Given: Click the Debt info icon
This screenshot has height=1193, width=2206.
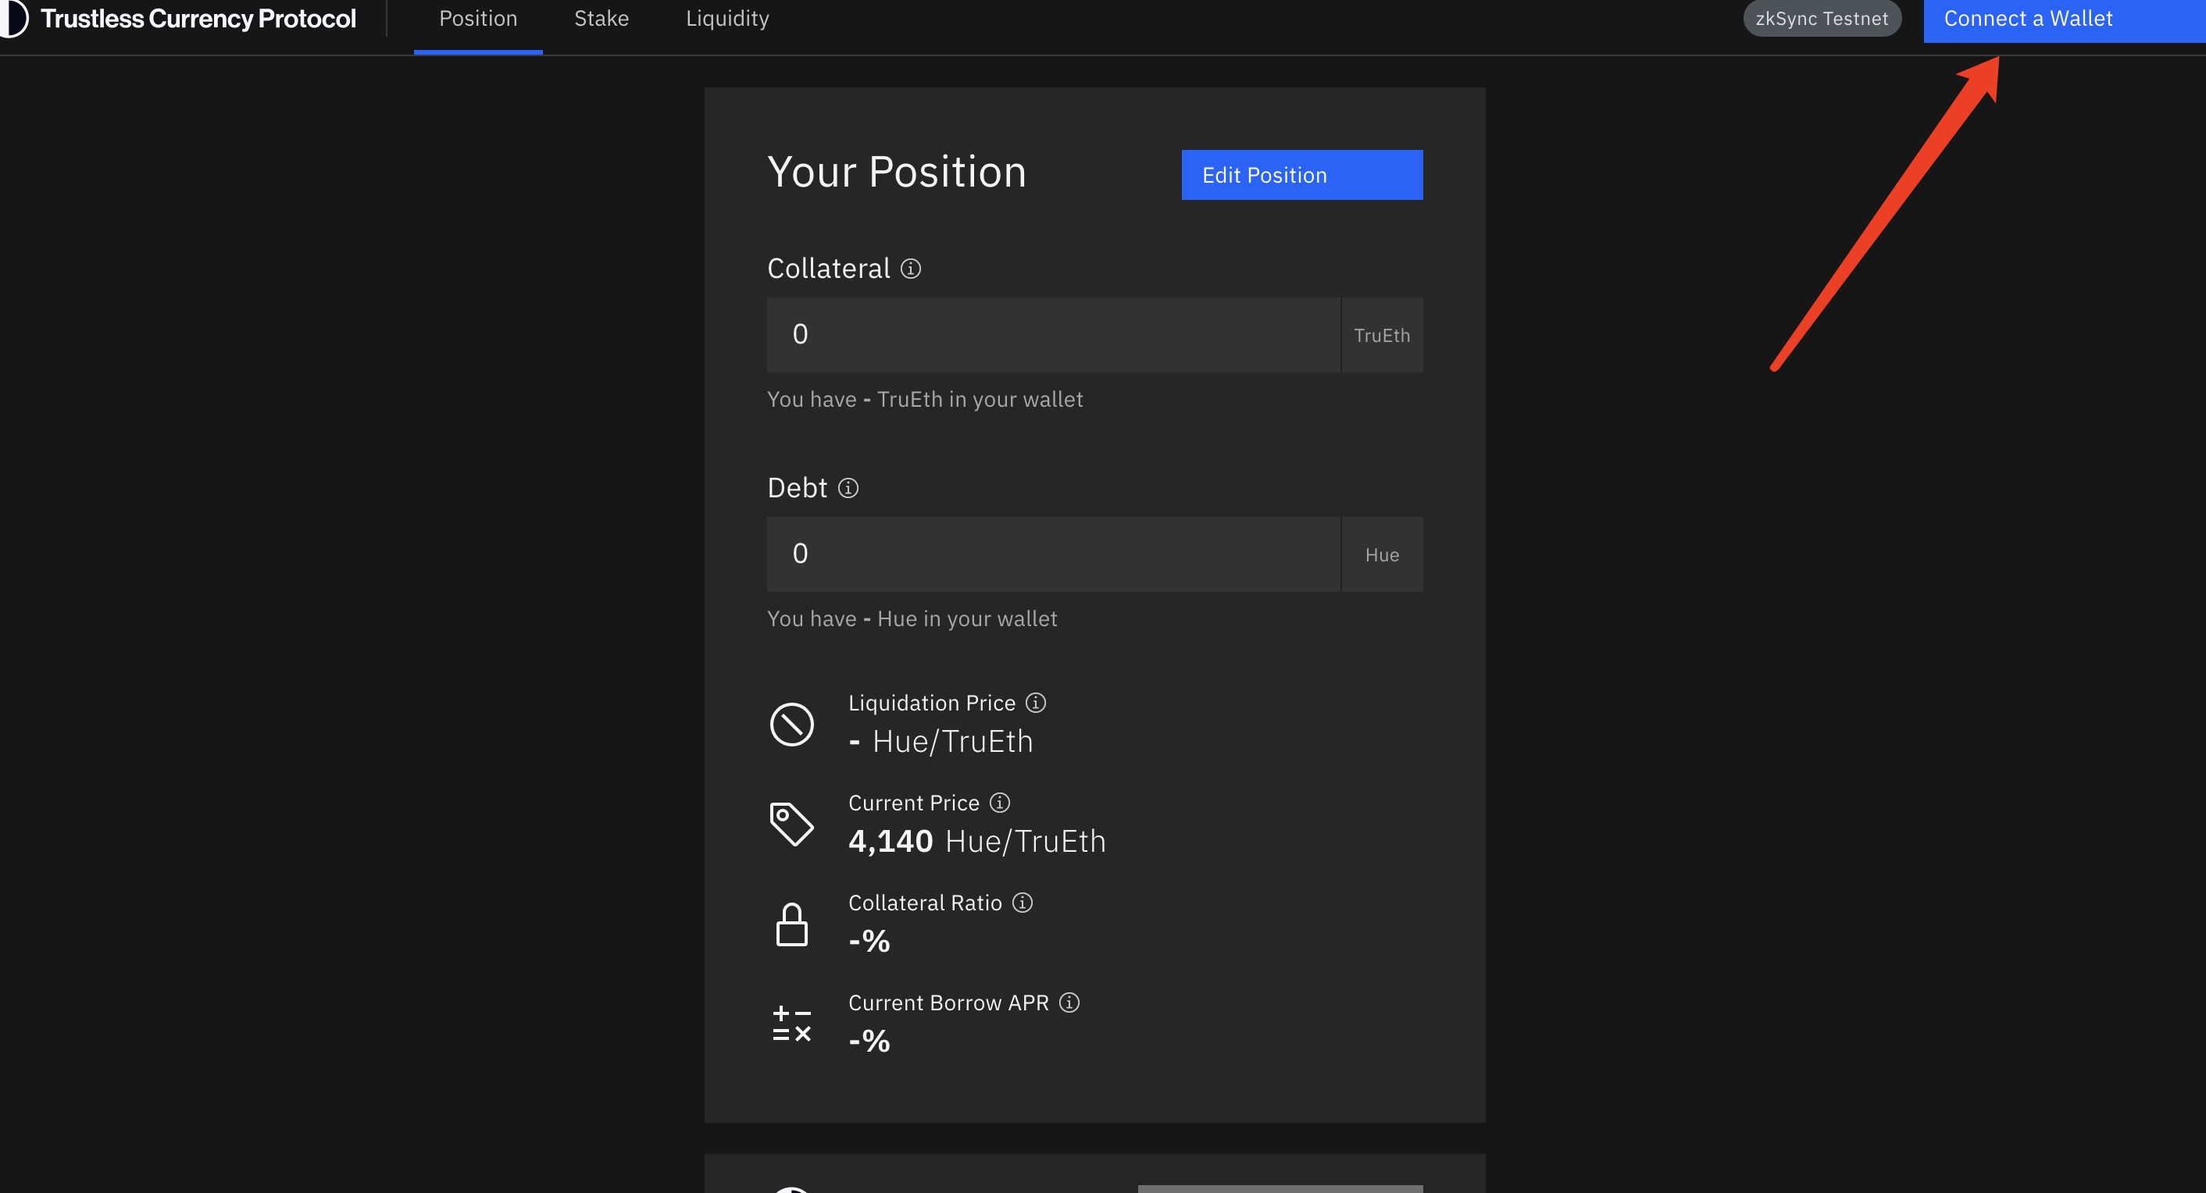Looking at the screenshot, I should (x=848, y=488).
